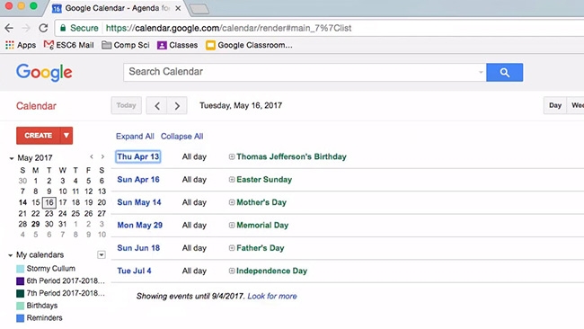This screenshot has width=584, height=329.
Task: Click Look for more link
Action: (x=272, y=297)
